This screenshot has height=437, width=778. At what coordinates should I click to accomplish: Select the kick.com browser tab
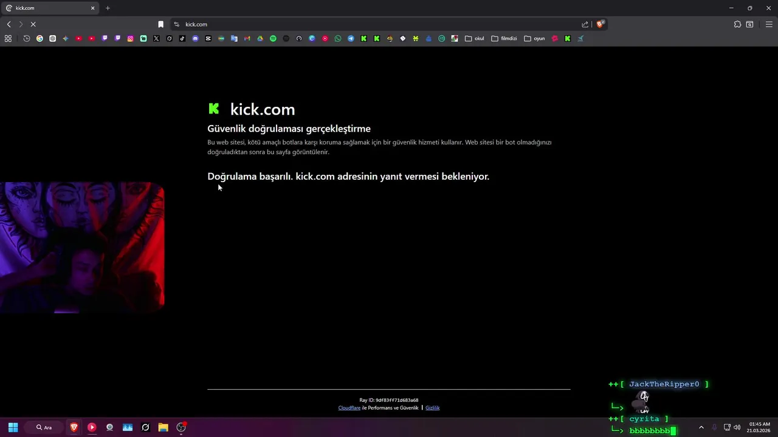pos(50,8)
